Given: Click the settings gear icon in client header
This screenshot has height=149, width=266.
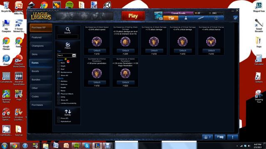Looking at the screenshot, I should [235, 18].
